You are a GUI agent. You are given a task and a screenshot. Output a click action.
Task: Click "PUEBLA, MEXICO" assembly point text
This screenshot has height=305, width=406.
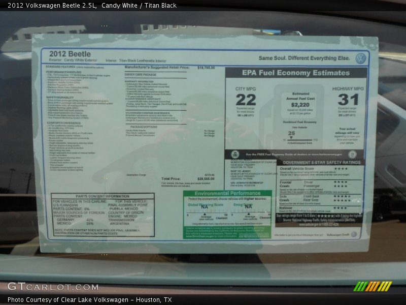(x=124, y=208)
